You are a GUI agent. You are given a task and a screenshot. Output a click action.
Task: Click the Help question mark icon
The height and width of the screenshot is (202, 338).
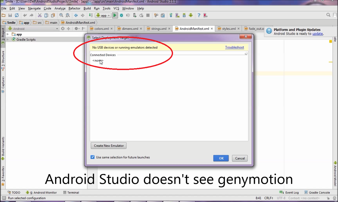[199, 15]
